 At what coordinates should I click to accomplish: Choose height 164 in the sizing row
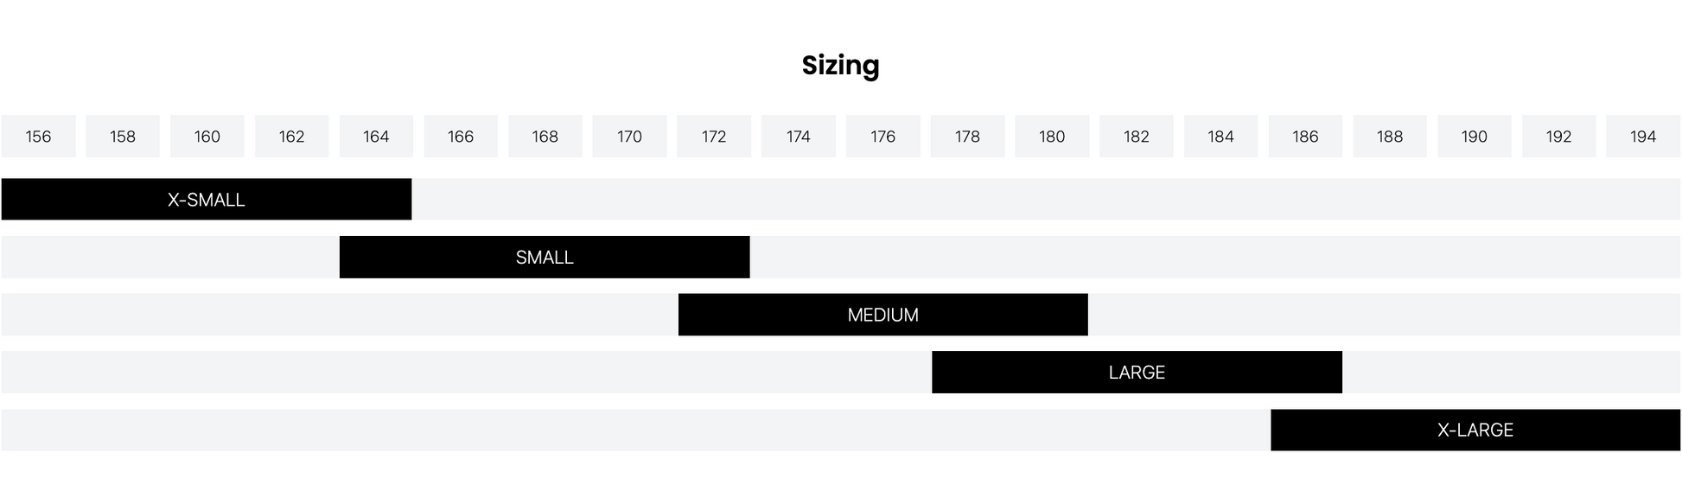coord(376,137)
